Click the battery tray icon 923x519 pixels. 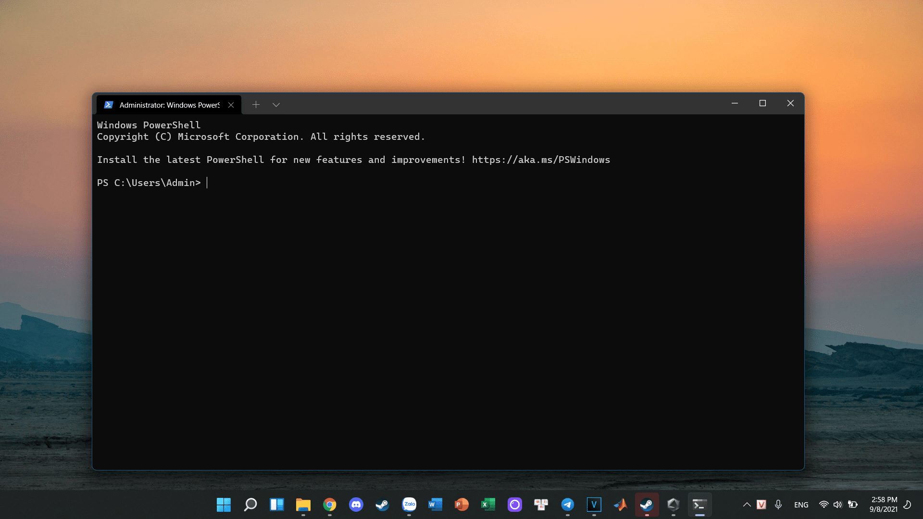853,505
